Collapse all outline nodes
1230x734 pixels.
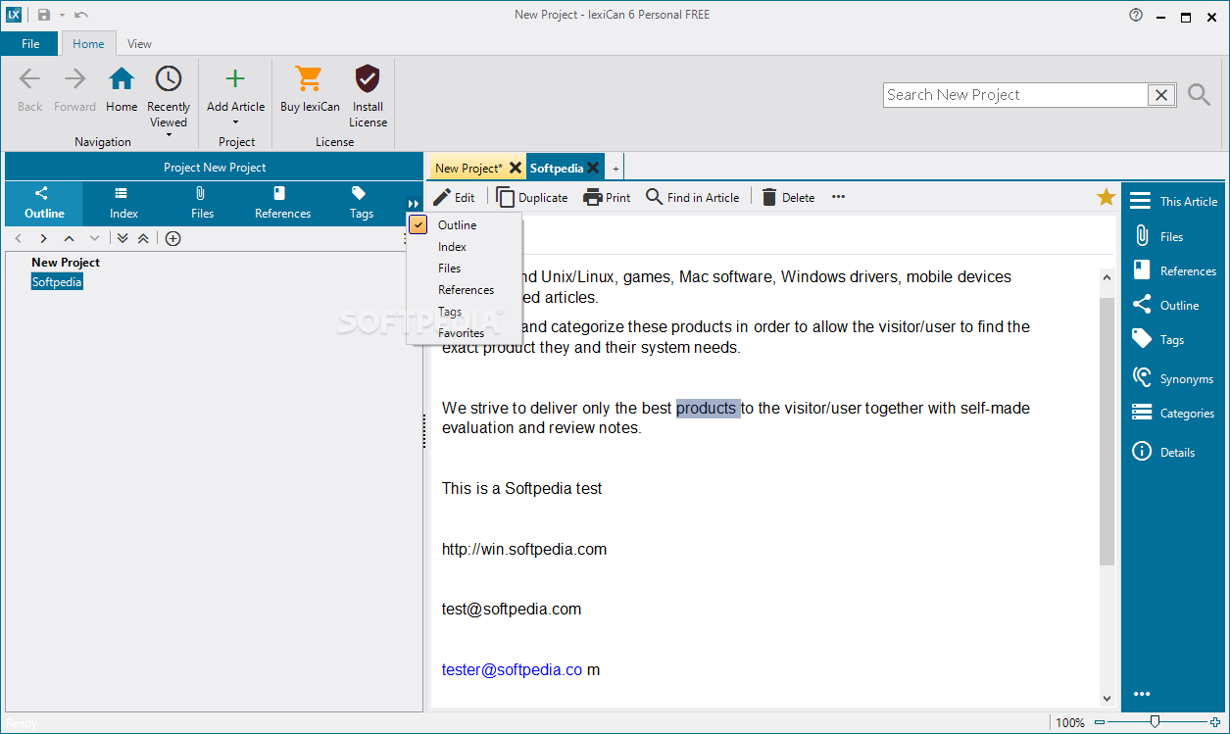pos(143,238)
